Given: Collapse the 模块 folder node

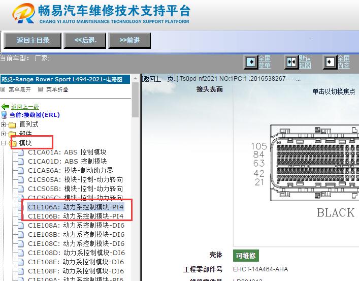Looking at the screenshot, I should pos(3,143).
